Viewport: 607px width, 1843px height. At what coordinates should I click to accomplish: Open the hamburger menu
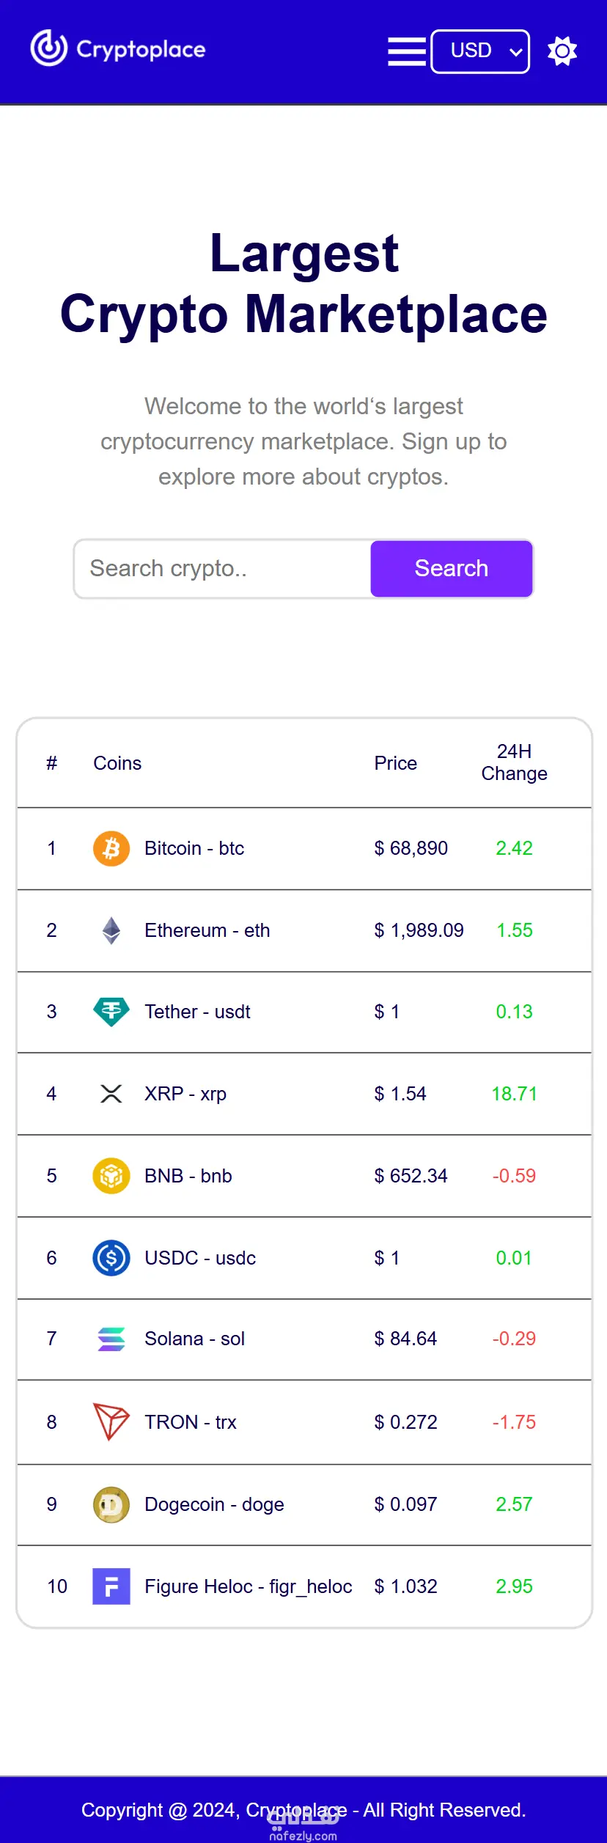(407, 51)
